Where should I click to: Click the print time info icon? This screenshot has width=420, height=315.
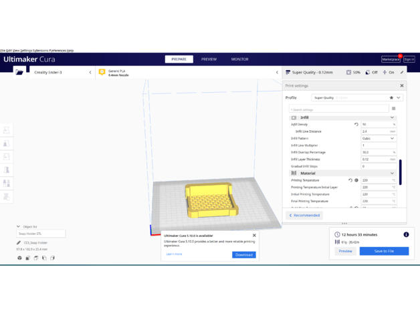[x=406, y=235]
